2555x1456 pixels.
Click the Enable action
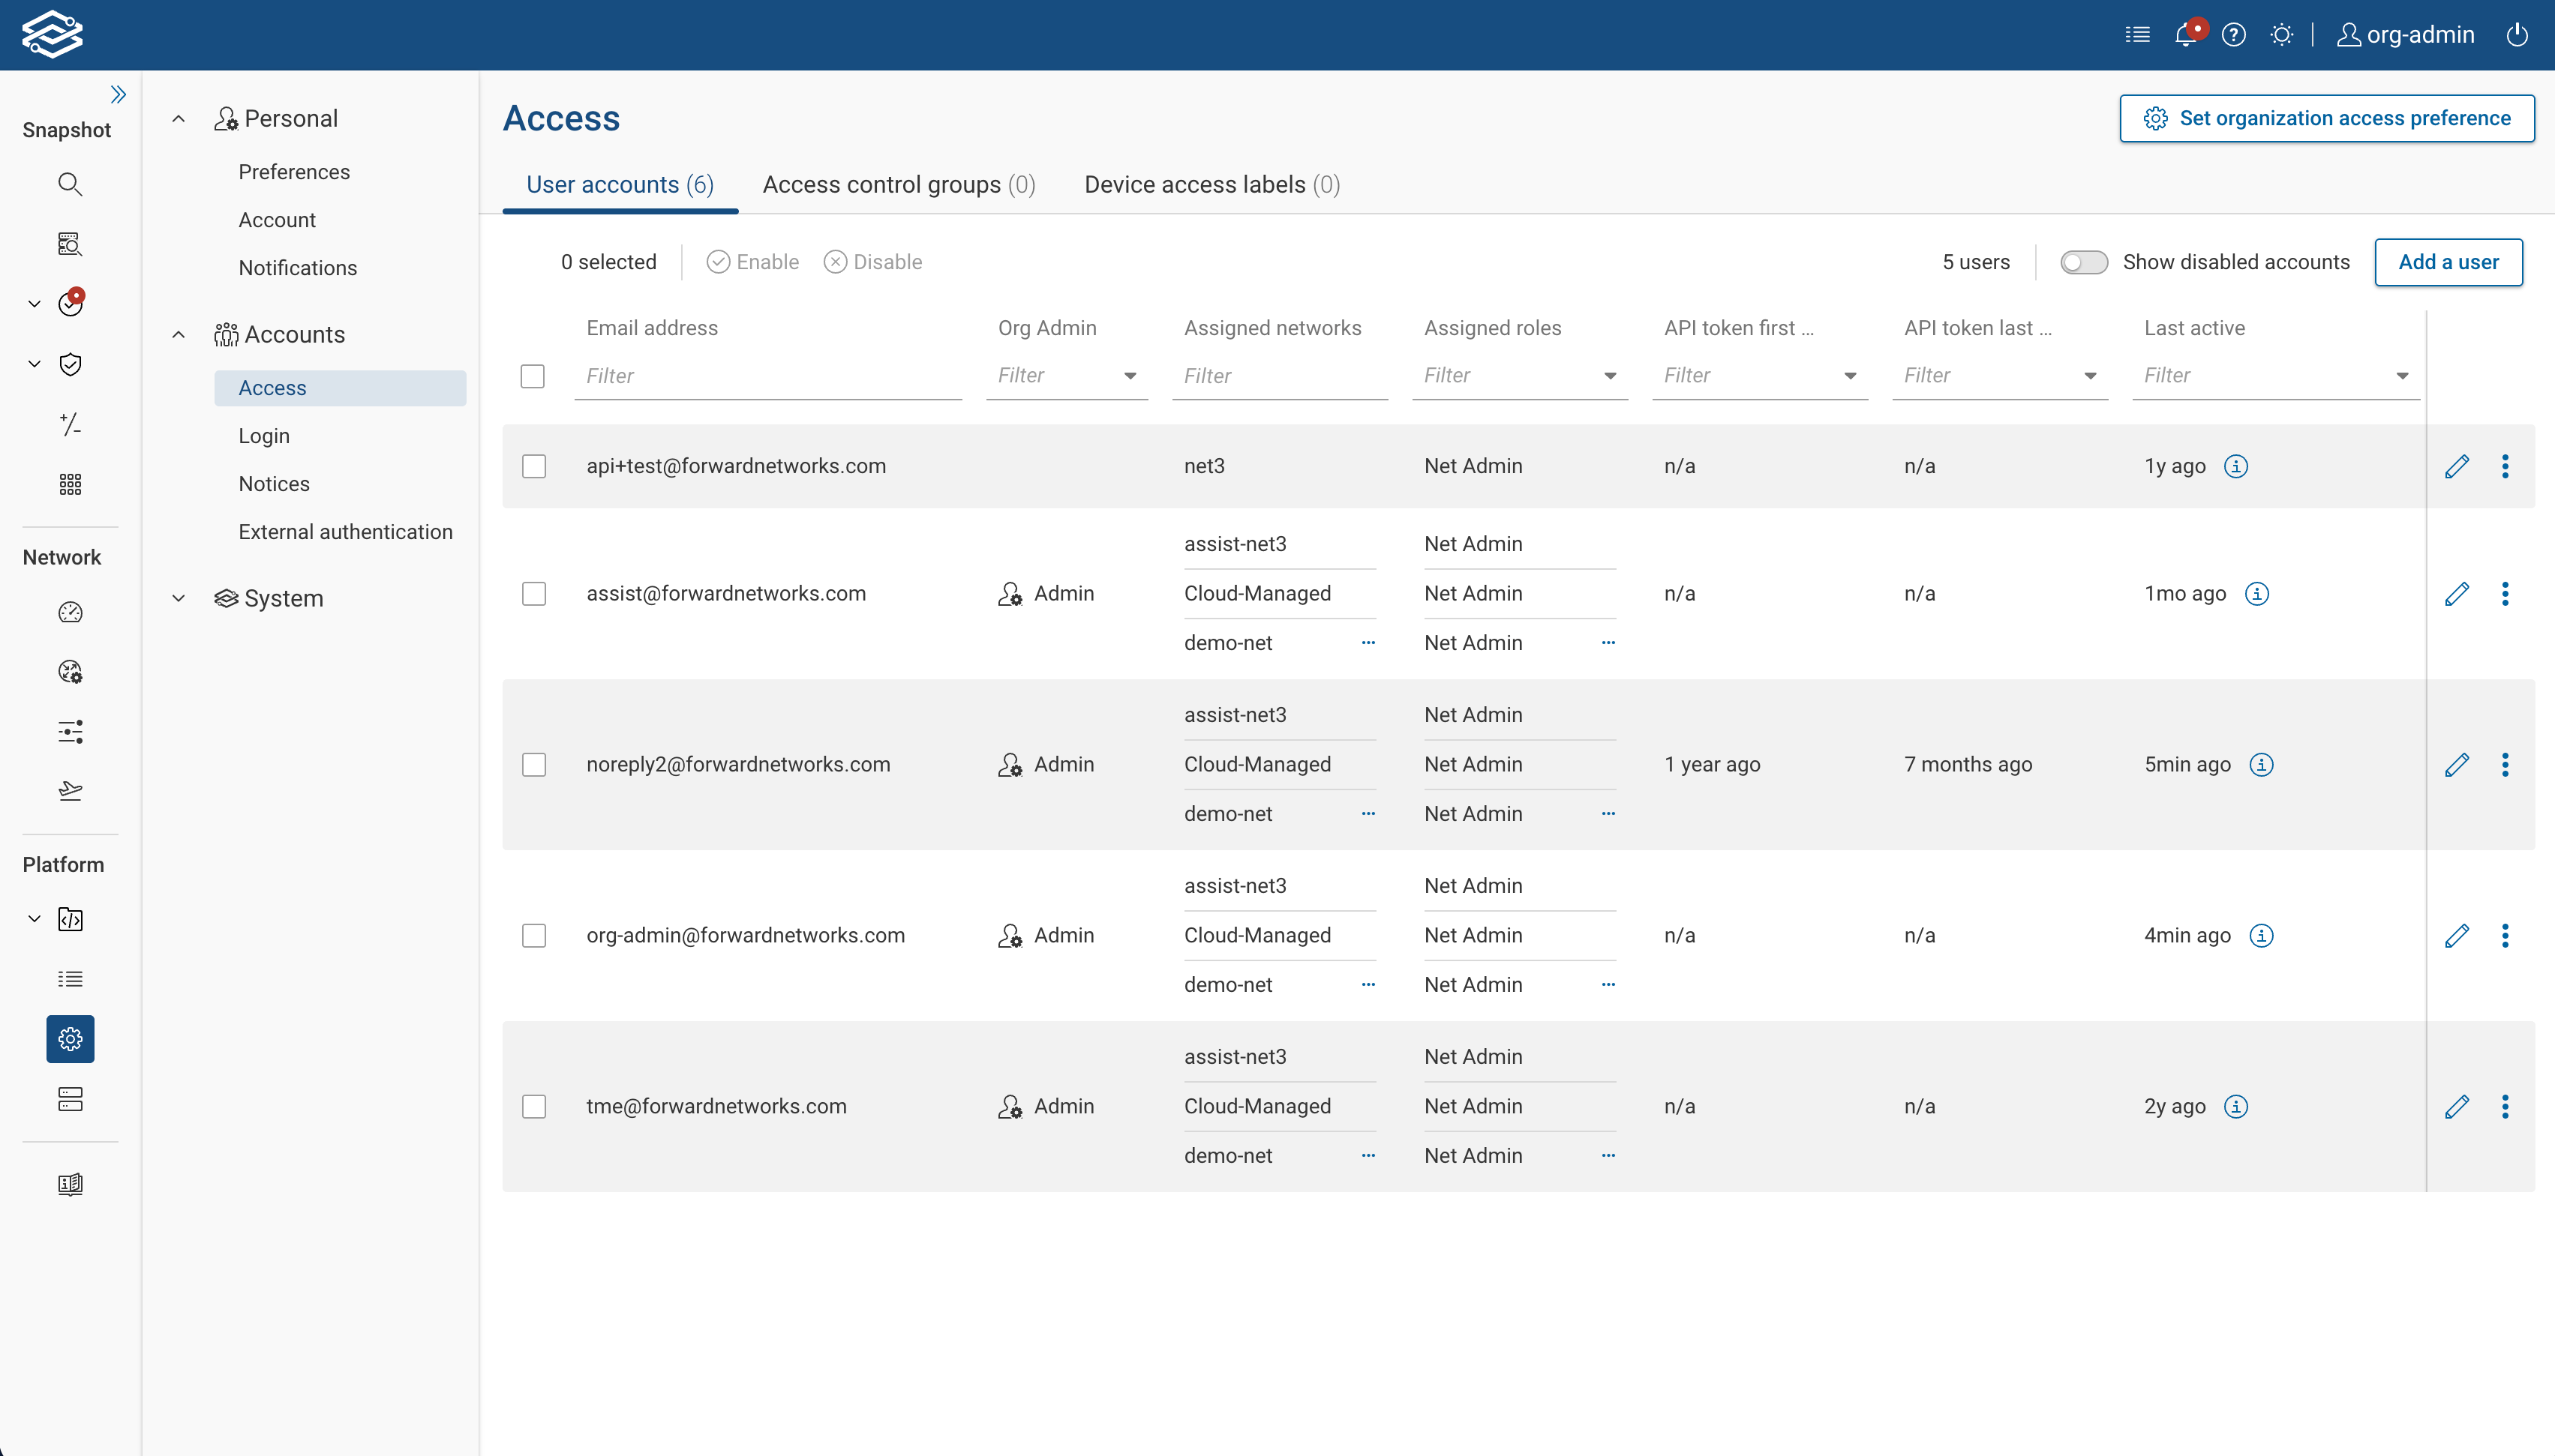(x=752, y=262)
